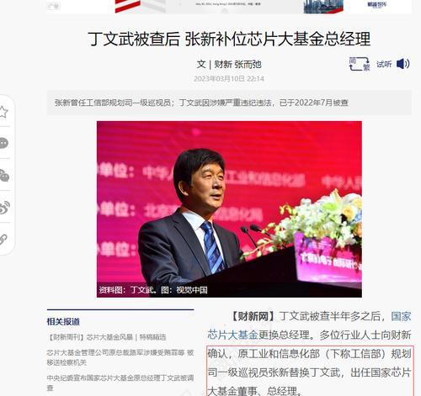The width and height of the screenshot is (421, 396).
Task: Click author name 张而弛
Action: 248,65
